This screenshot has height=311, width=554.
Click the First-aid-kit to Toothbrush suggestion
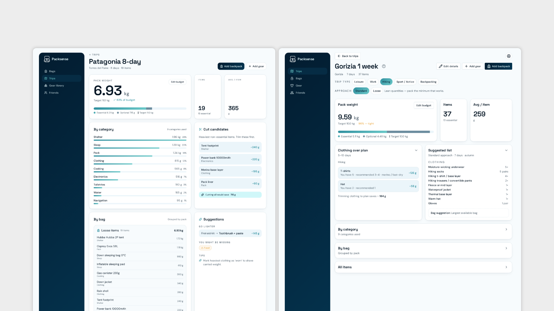230,234
